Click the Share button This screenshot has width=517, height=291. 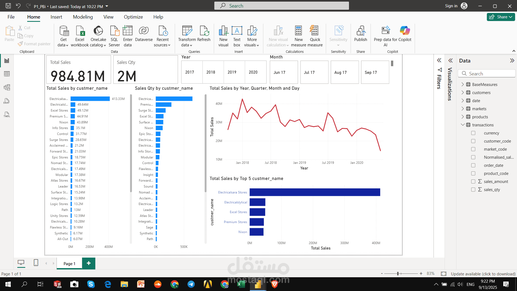pyautogui.click(x=501, y=17)
